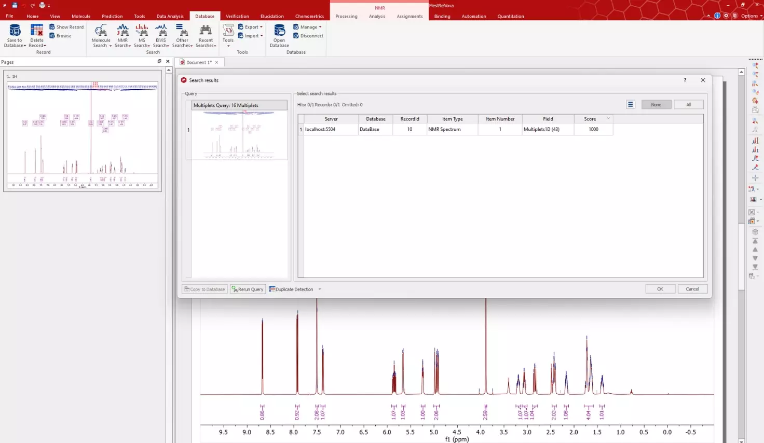Click the MS Search icon
The image size is (764, 443).
[x=142, y=31]
